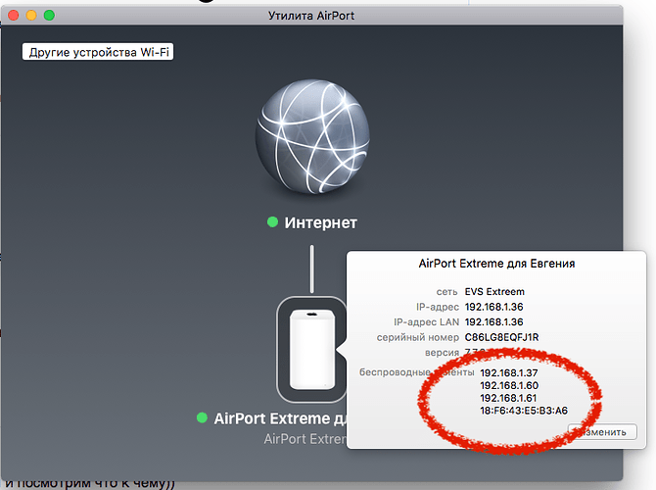Select wireless client 192.168.1.37

(509, 372)
